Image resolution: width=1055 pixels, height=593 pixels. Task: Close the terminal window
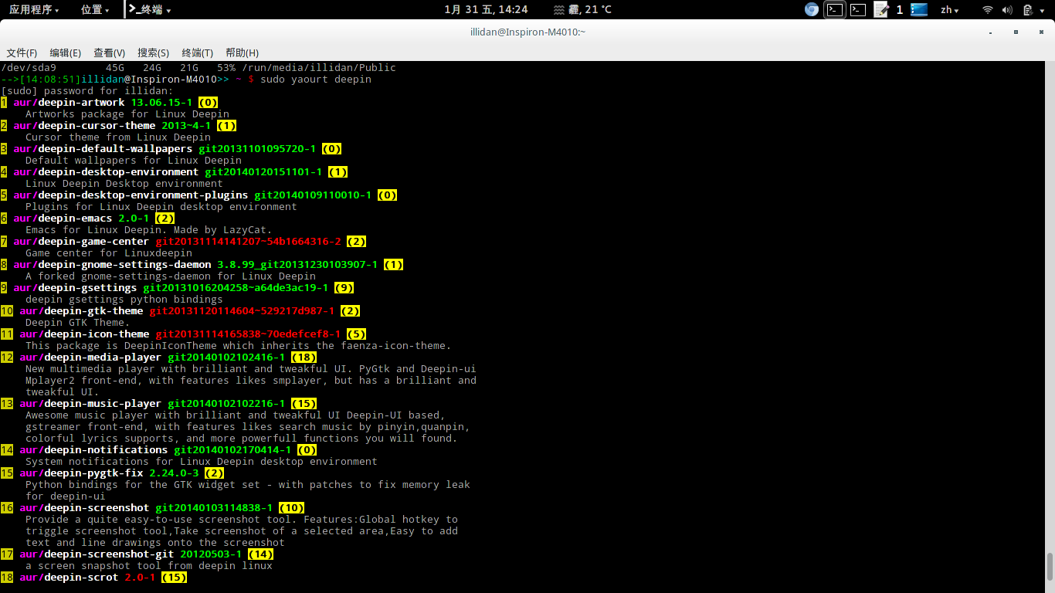pos(1040,32)
